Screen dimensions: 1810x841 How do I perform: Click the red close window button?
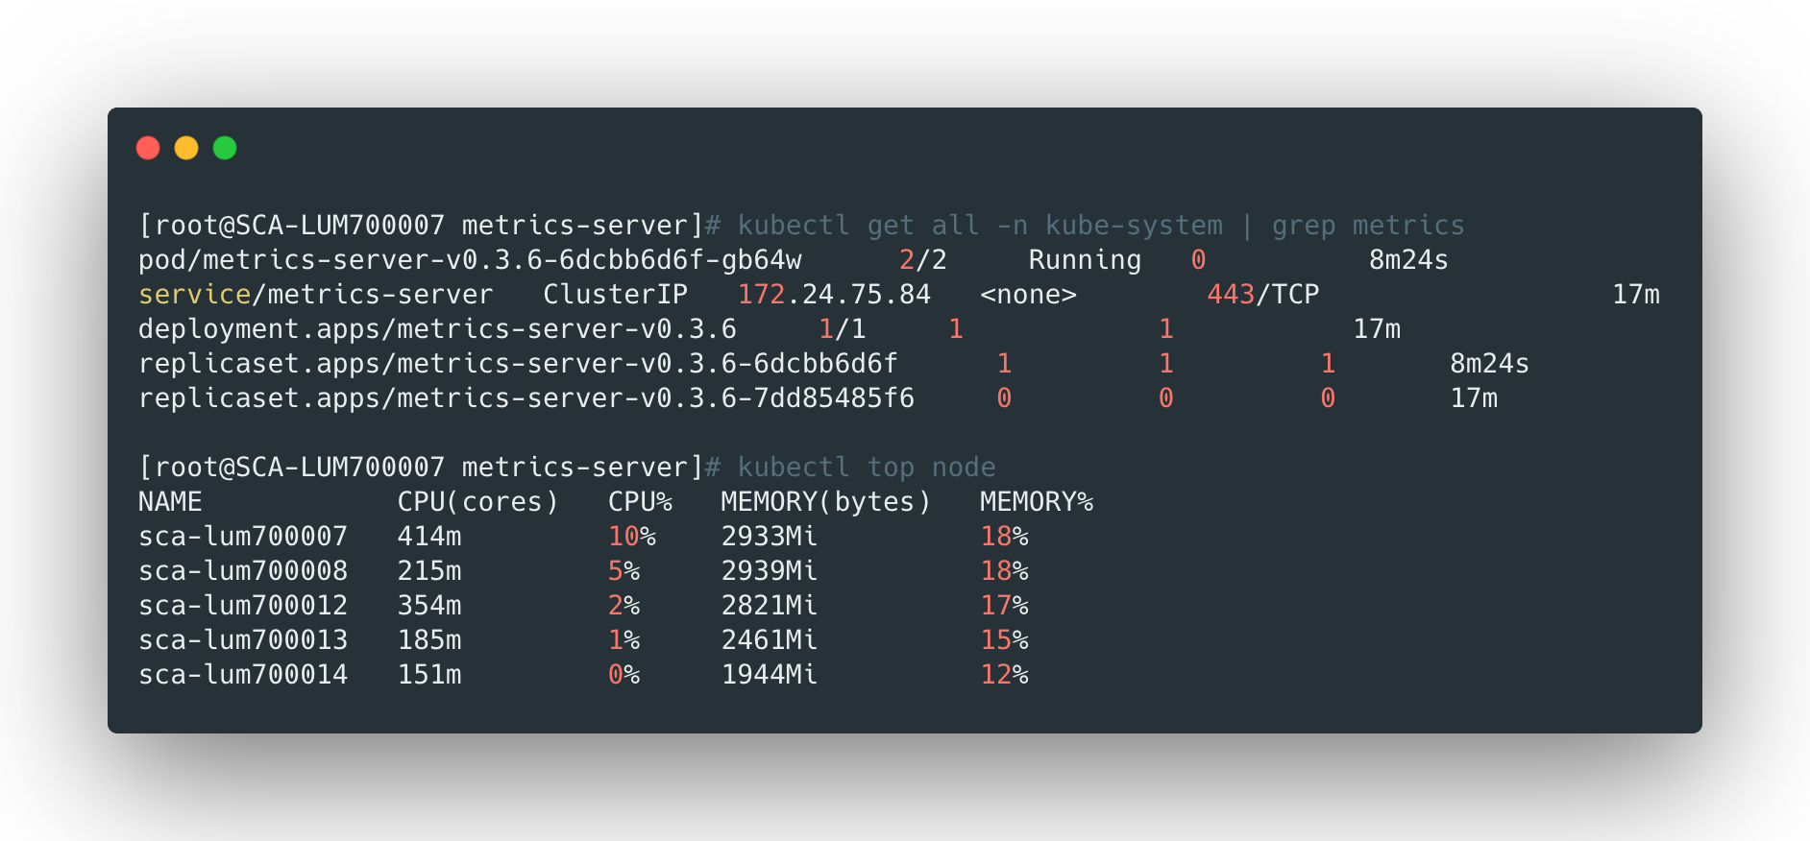point(148,148)
